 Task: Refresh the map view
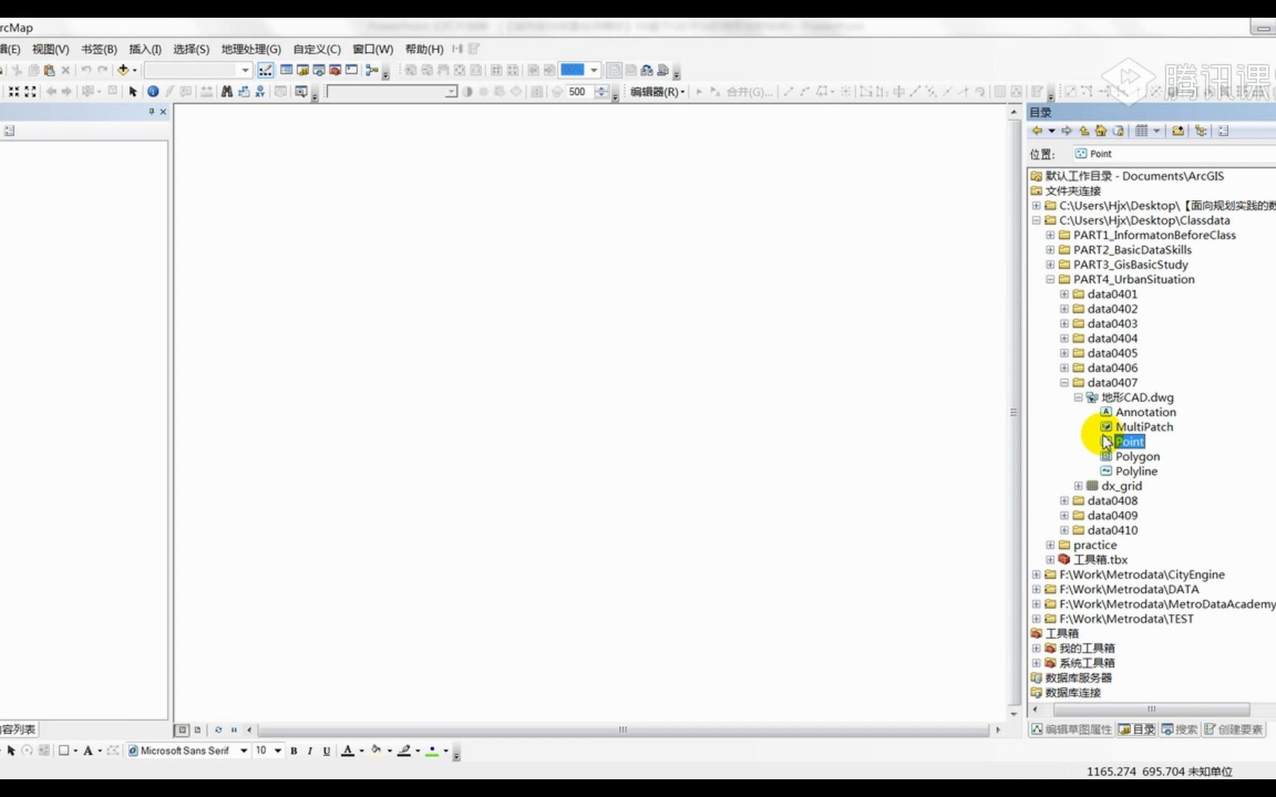point(218,730)
